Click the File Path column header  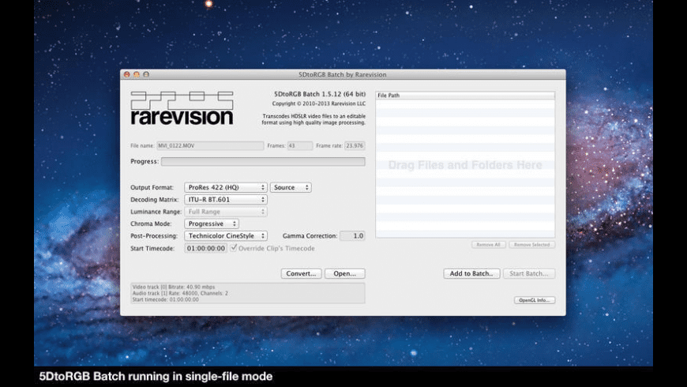click(465, 95)
